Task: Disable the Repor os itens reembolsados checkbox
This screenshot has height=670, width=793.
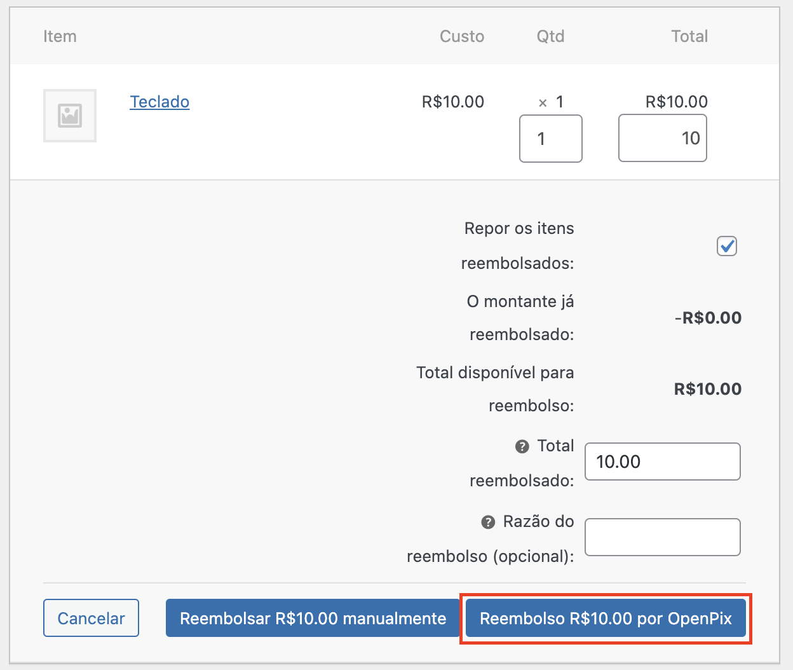Action: coord(726,246)
